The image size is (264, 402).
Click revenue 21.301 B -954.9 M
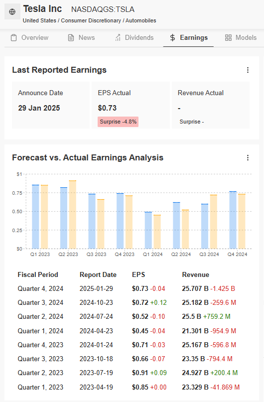[209, 331]
